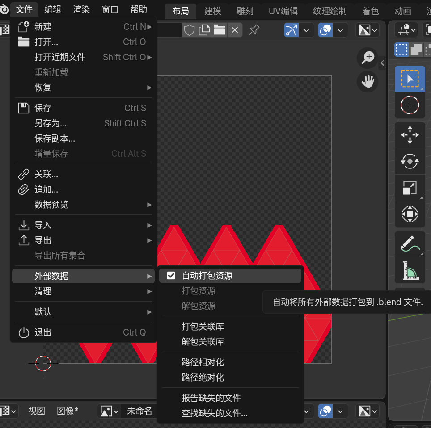Choose 关联... link entry

click(84, 174)
